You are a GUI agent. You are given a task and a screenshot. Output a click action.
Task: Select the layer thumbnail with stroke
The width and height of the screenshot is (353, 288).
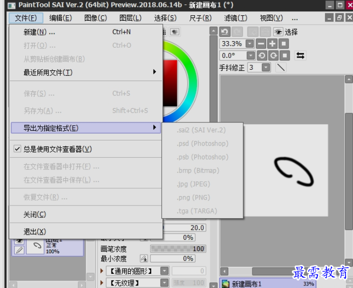point(35,247)
